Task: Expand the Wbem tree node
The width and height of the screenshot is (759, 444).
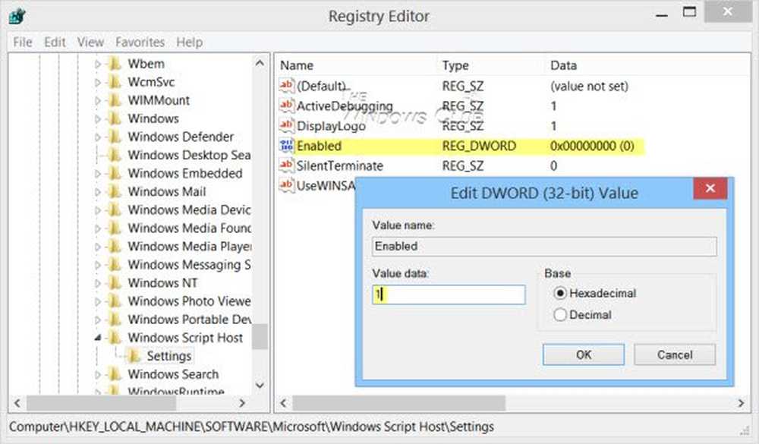Action: click(97, 65)
